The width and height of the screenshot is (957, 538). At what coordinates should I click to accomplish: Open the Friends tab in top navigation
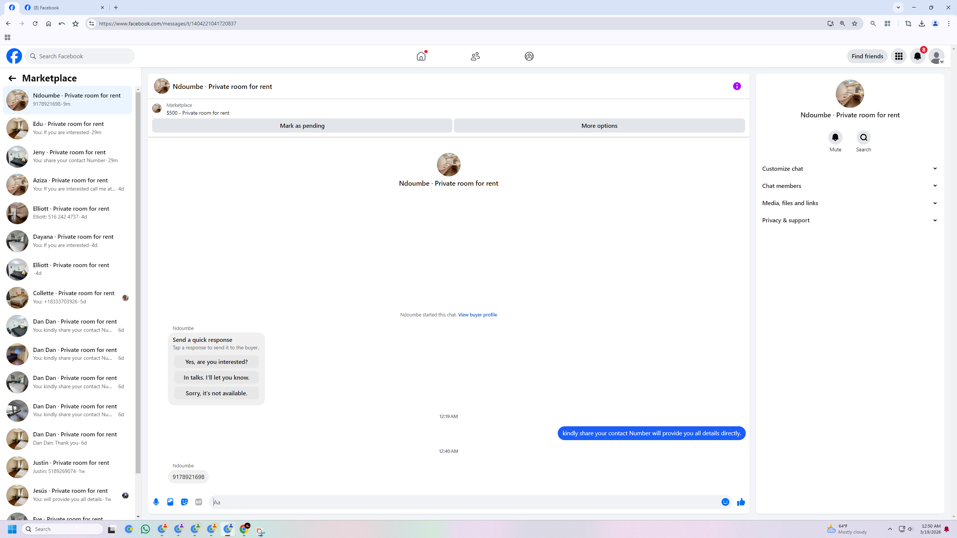pyautogui.click(x=475, y=56)
